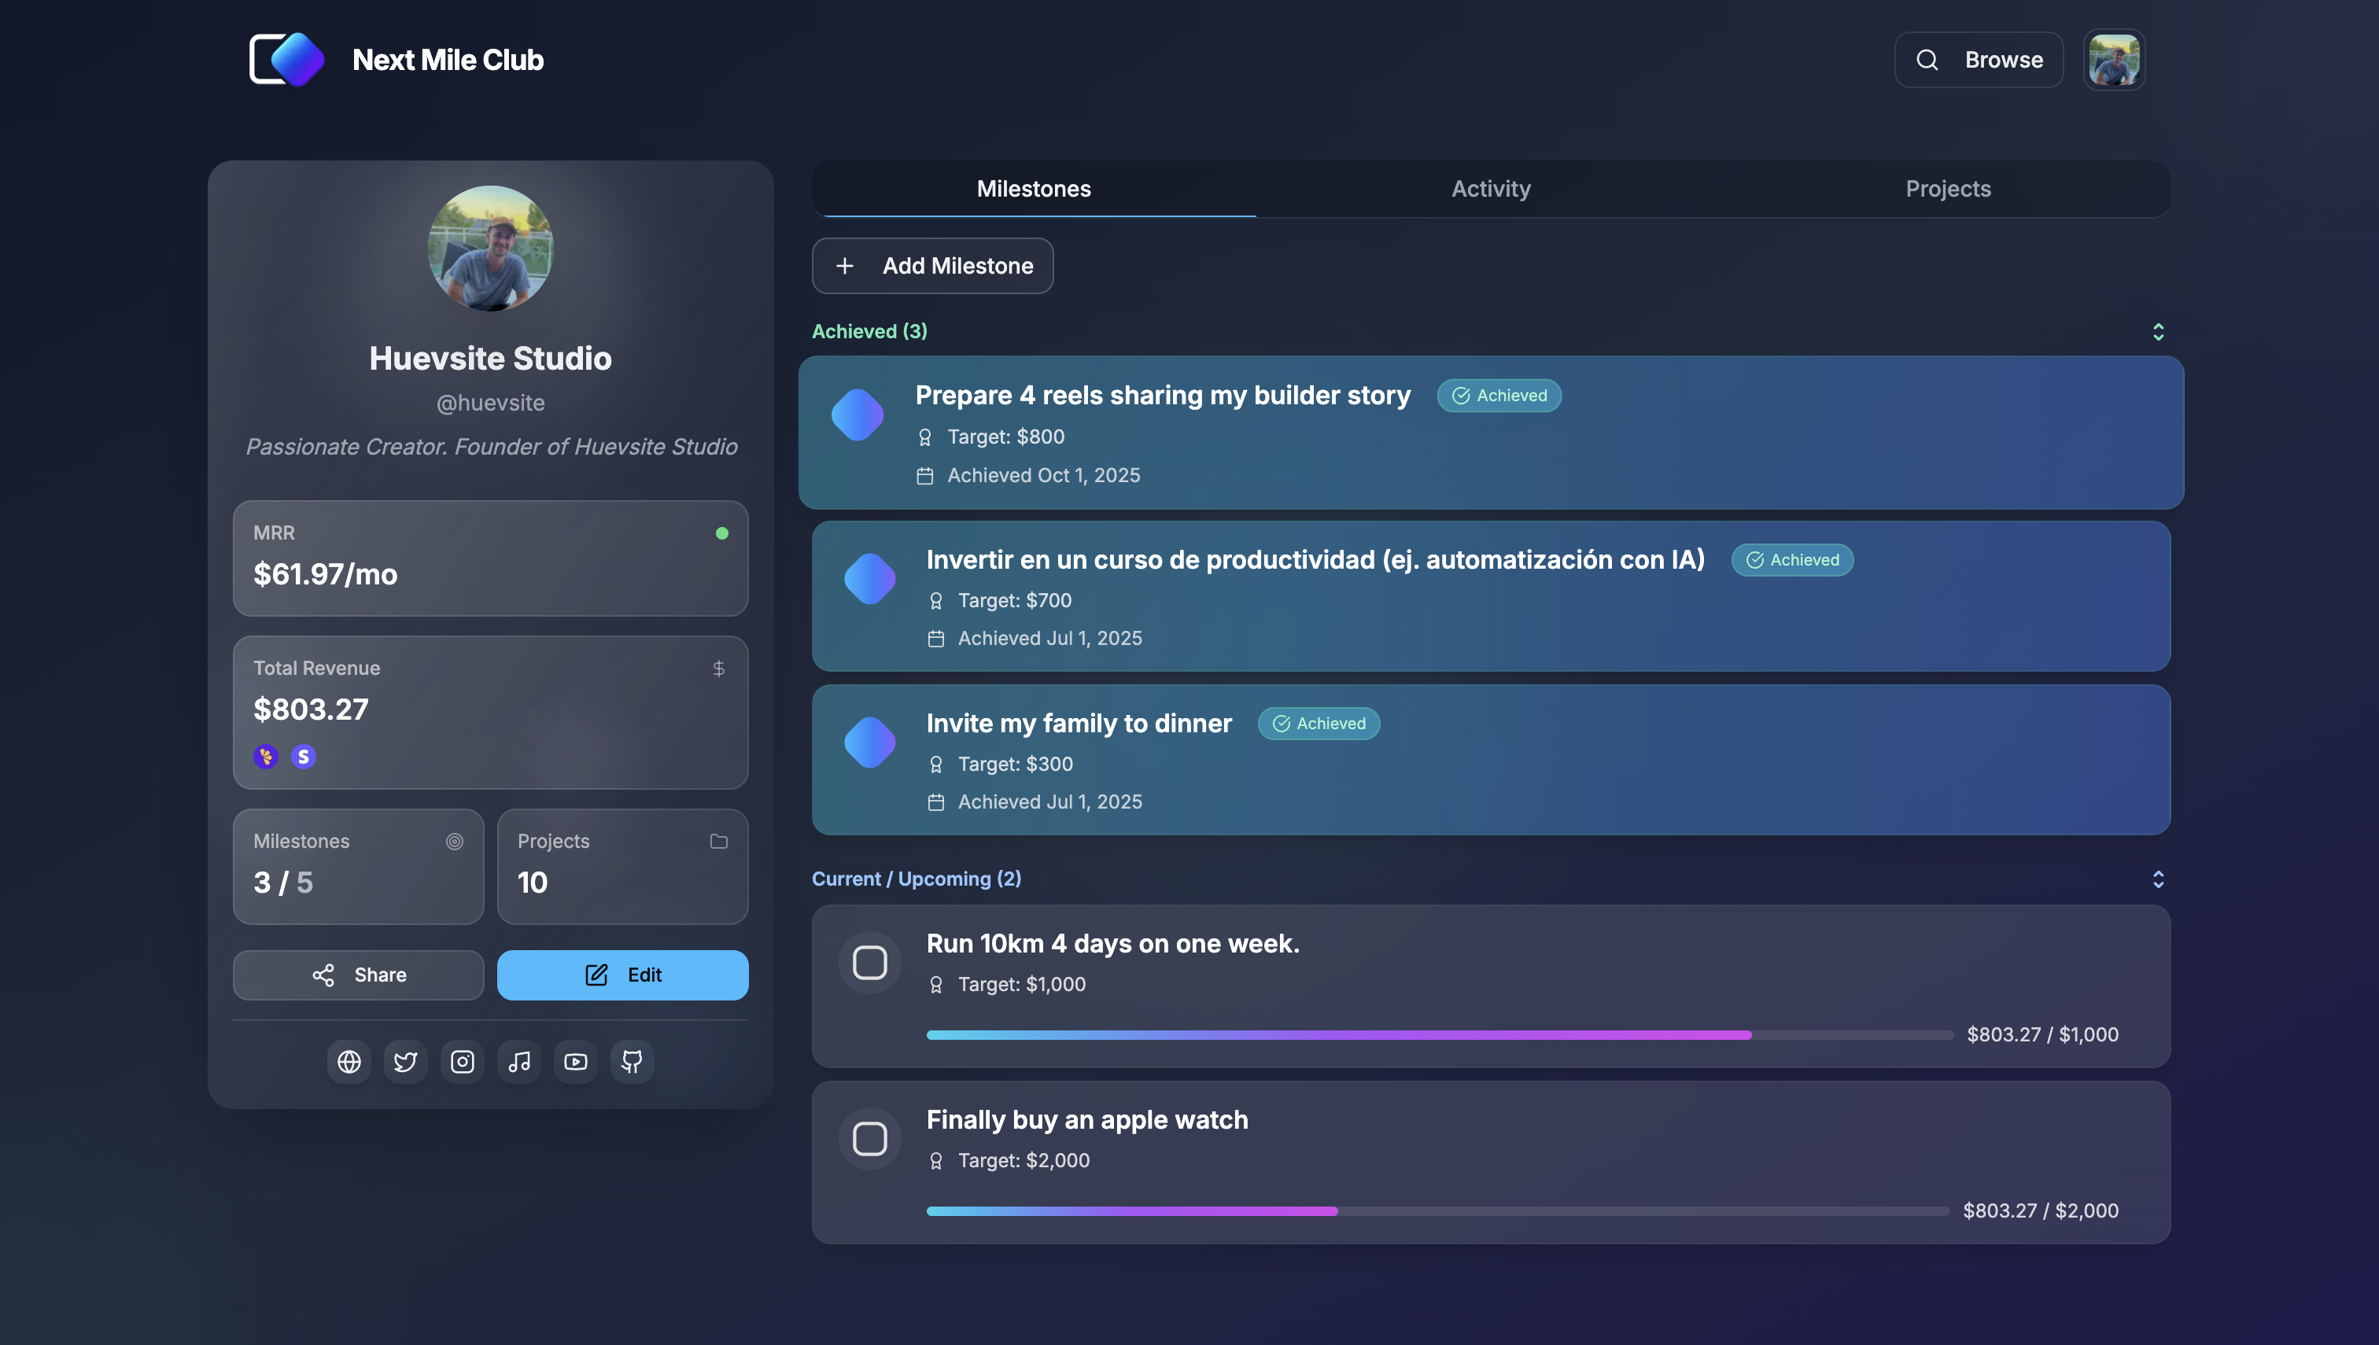Open the GitHub profile icon
The height and width of the screenshot is (1345, 2379).
tap(632, 1061)
